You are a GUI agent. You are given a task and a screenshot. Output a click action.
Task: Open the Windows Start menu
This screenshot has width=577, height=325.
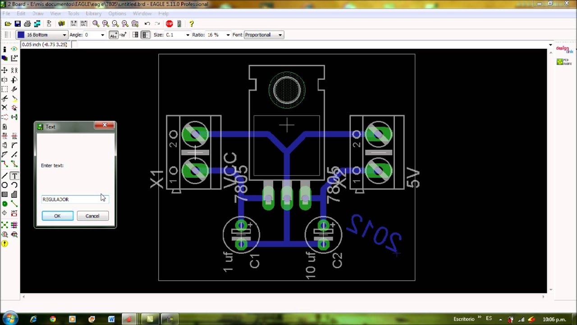pyautogui.click(x=10, y=319)
